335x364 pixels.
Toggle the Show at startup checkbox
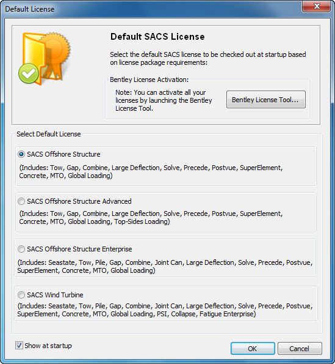19,346
